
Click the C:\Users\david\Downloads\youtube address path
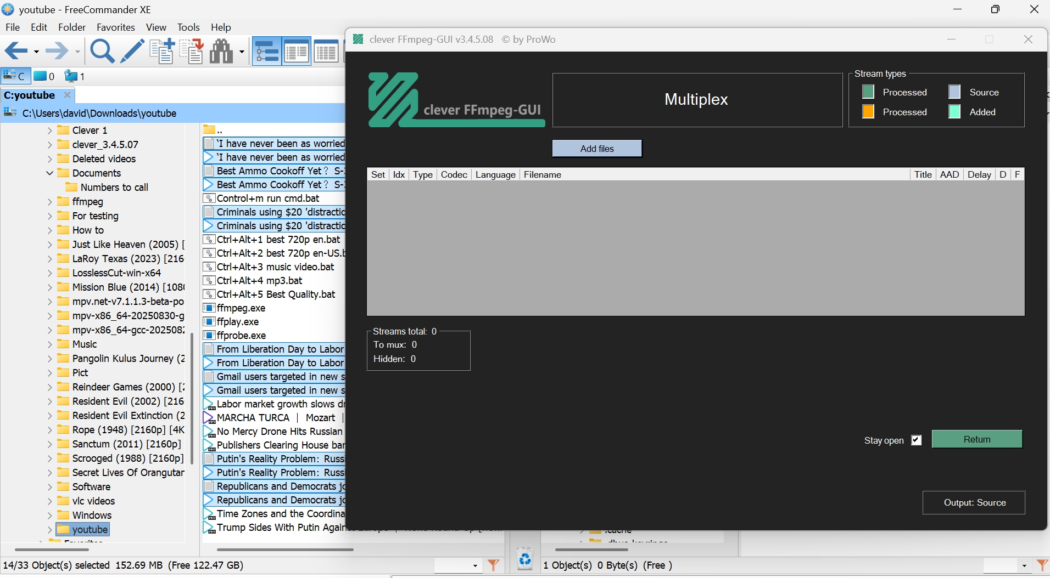99,113
